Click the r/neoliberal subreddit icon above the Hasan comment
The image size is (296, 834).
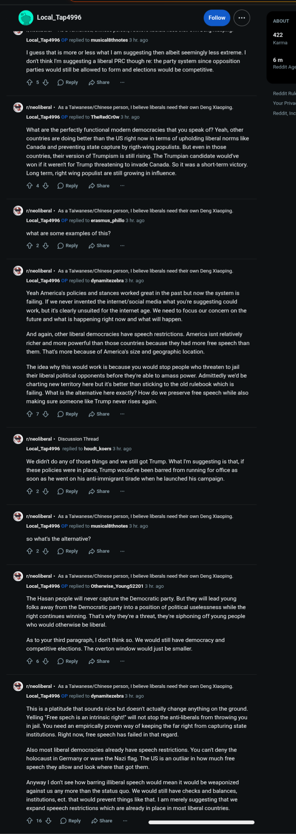point(18,576)
